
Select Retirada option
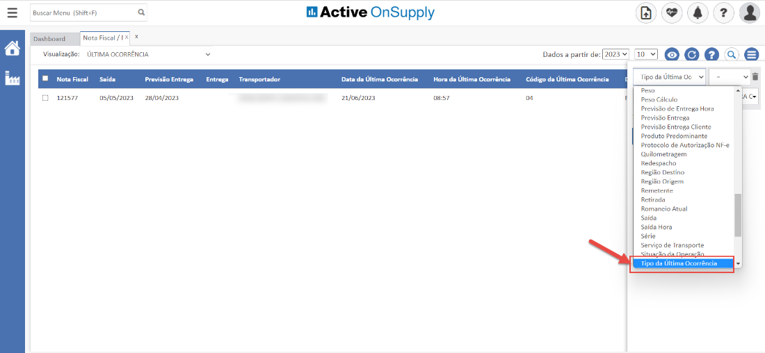tap(683, 200)
